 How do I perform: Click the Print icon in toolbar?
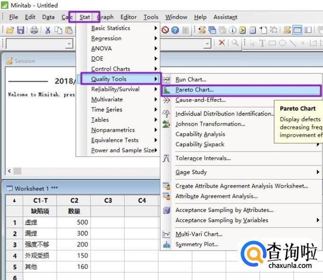click(34, 30)
